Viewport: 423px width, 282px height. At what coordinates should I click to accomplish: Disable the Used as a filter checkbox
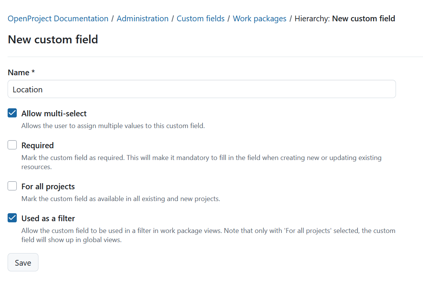(x=12, y=217)
